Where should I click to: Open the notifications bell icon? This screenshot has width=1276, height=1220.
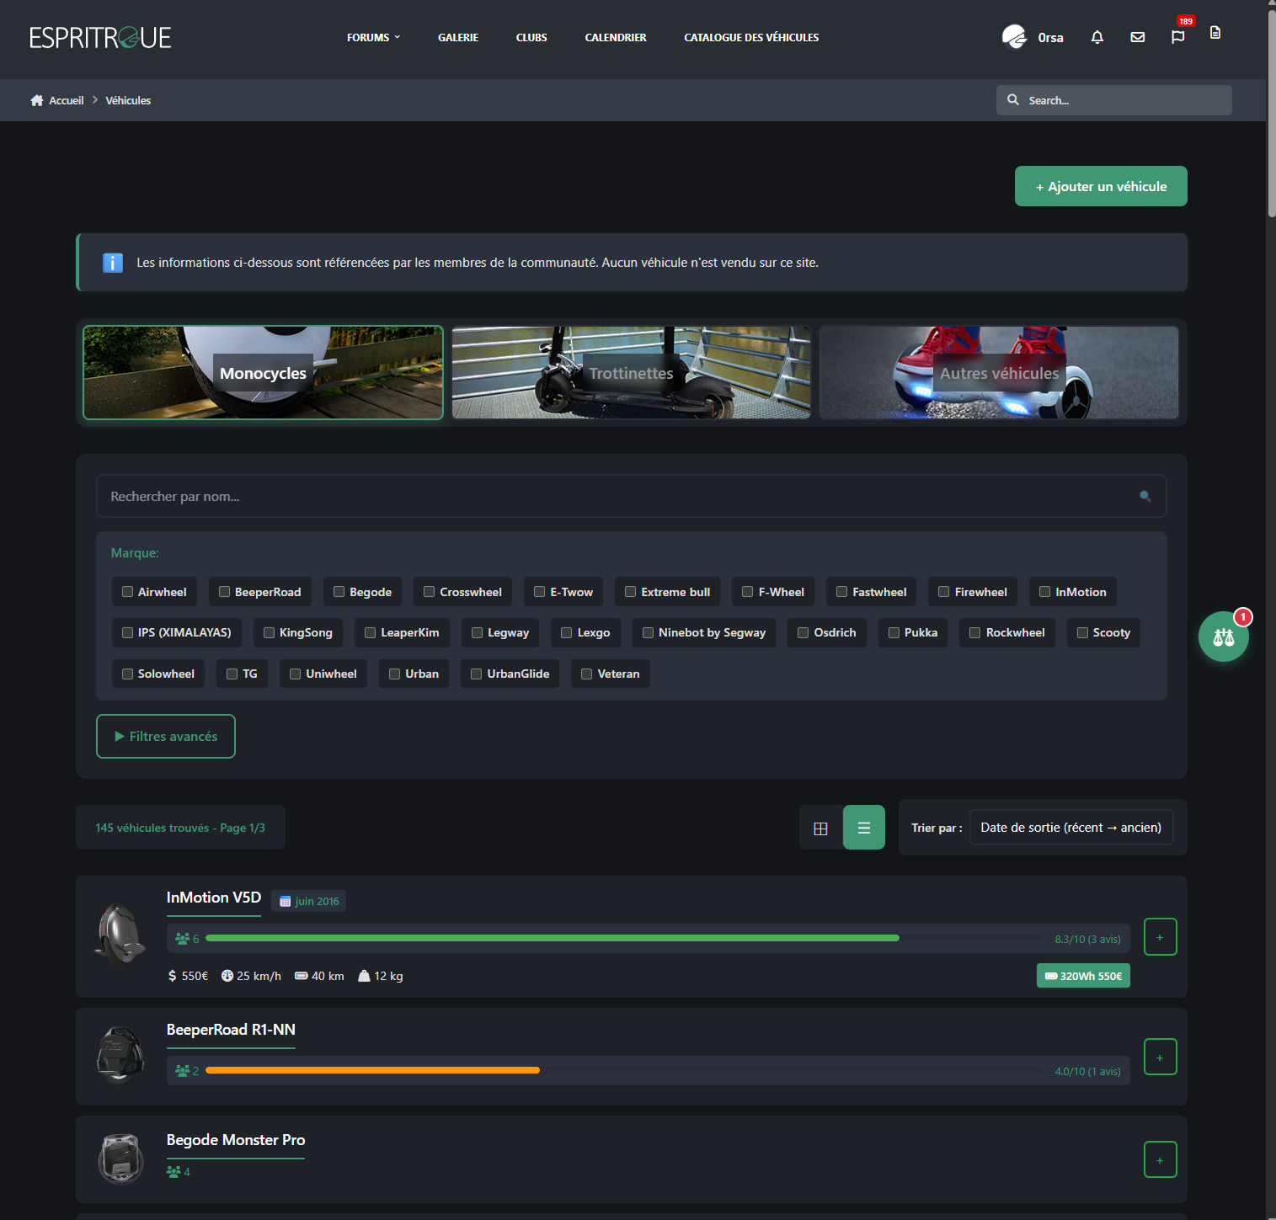coord(1097,37)
